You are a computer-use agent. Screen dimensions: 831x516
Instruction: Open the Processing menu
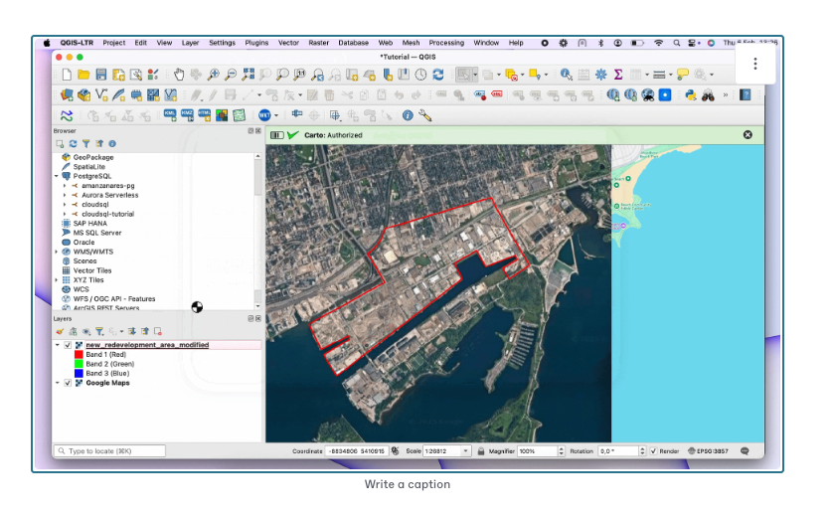446,43
